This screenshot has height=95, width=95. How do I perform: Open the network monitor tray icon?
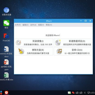(x=88, y=93)
